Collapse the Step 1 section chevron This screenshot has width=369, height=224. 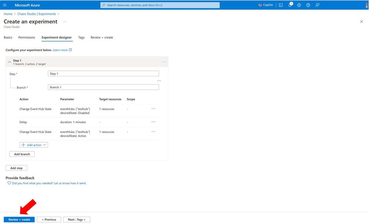pyautogui.click(x=9, y=62)
